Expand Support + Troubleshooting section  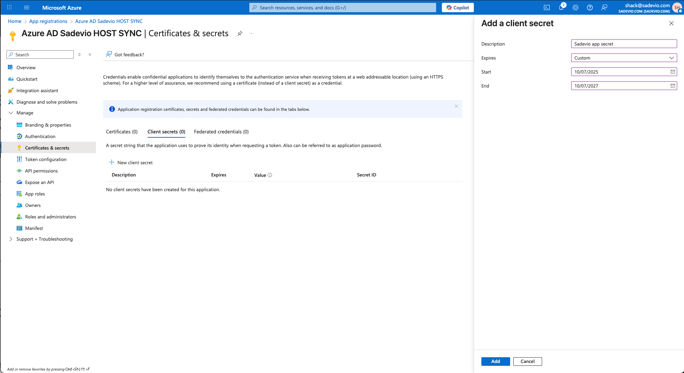tap(11, 239)
